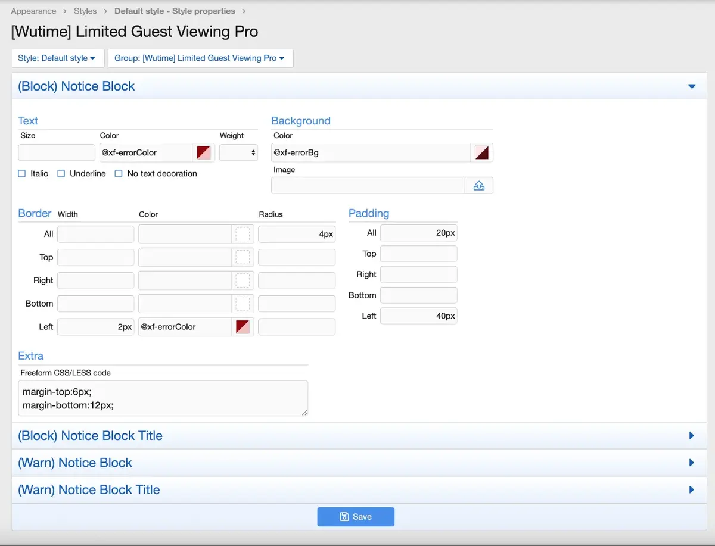Open the text Weight dropdown
715x546 pixels.
[x=238, y=152]
